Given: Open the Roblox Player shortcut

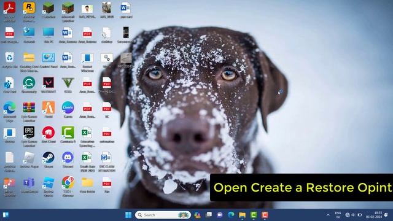Looking at the screenshot, I should click(x=29, y=157).
